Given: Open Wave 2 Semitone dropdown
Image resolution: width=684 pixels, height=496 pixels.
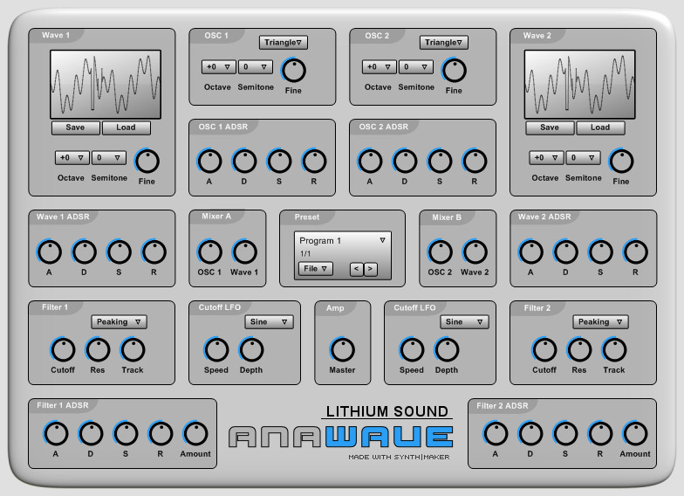Looking at the screenshot, I should point(583,157).
